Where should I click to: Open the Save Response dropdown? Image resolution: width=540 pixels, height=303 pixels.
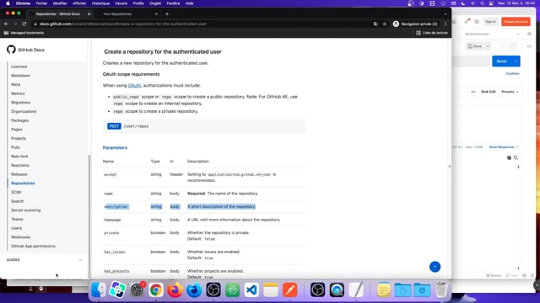pos(504,147)
